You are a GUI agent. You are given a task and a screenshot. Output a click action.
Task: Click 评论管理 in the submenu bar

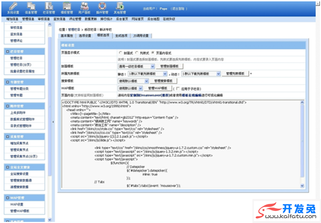[x=75, y=19]
